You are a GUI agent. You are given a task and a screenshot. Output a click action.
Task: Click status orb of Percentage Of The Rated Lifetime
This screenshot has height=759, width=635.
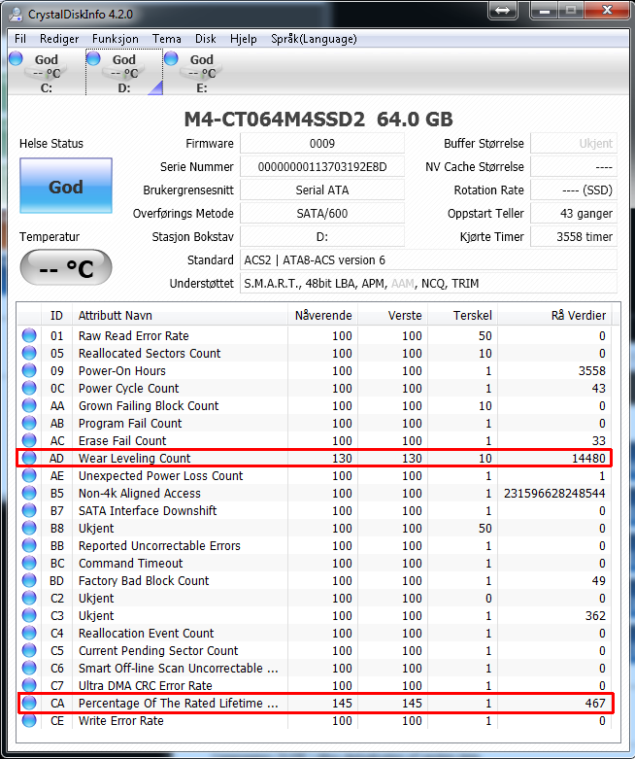29,703
